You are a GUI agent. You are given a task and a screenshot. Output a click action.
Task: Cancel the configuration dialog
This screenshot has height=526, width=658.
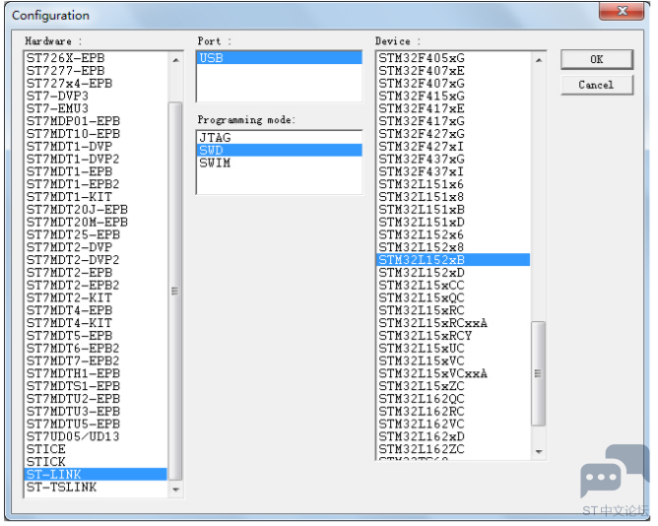(x=596, y=85)
